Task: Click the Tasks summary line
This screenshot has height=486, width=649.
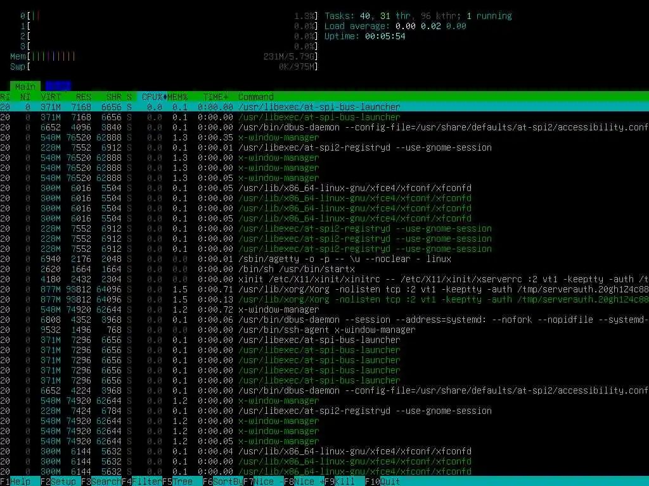Action: point(418,16)
